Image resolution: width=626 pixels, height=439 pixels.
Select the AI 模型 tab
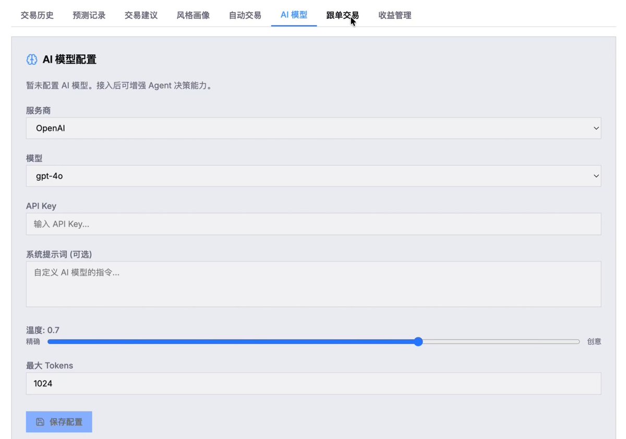[294, 15]
